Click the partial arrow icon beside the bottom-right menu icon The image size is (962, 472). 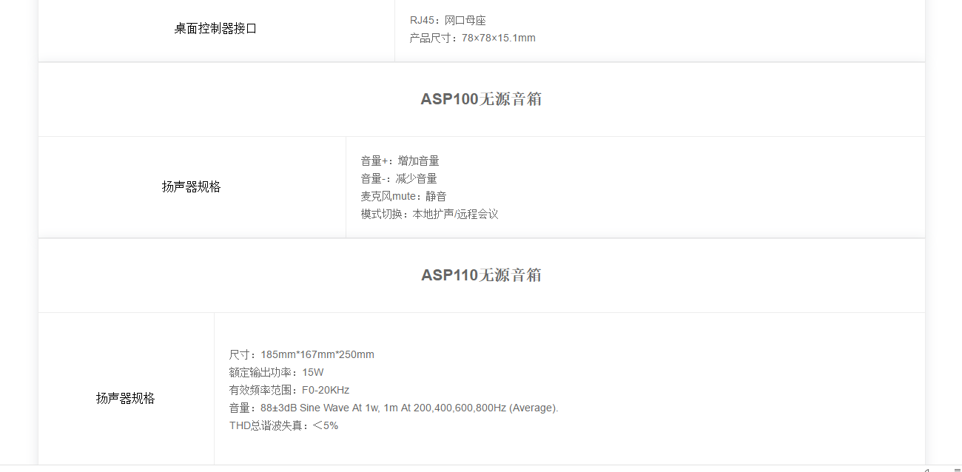point(927,470)
